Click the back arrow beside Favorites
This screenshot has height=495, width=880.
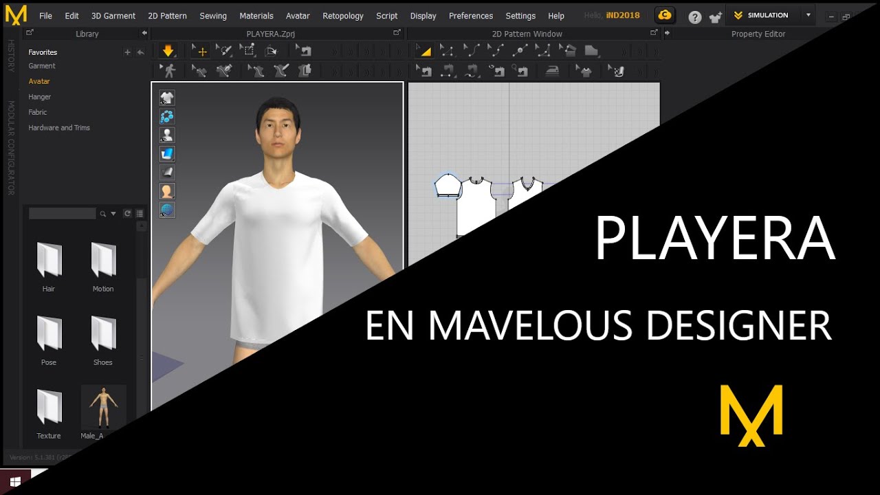coord(140,52)
